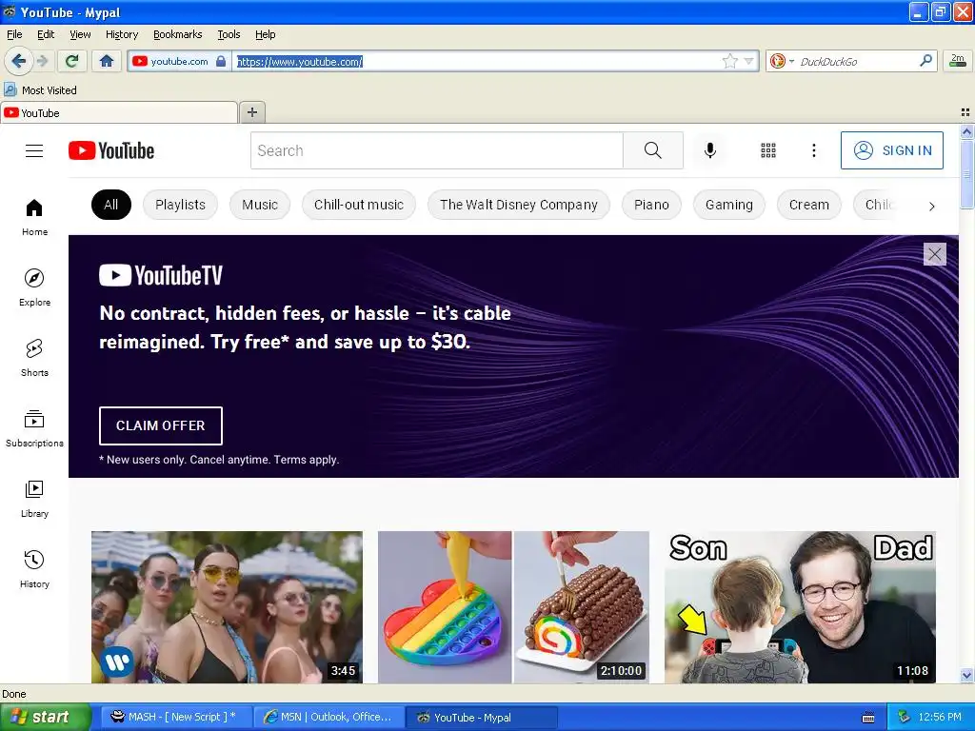Open the YouTube hamburger guide menu

pos(34,150)
